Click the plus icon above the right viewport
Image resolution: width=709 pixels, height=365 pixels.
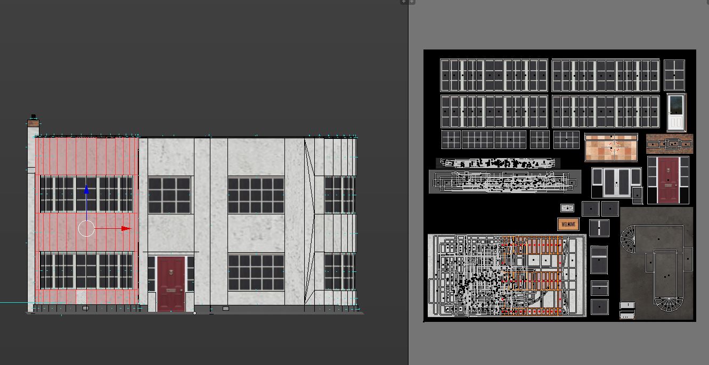tap(411, 2)
